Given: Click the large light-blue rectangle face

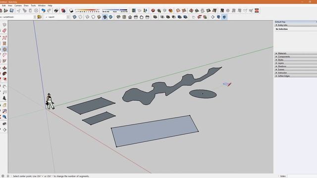Looking at the screenshot, I should coord(155,131).
